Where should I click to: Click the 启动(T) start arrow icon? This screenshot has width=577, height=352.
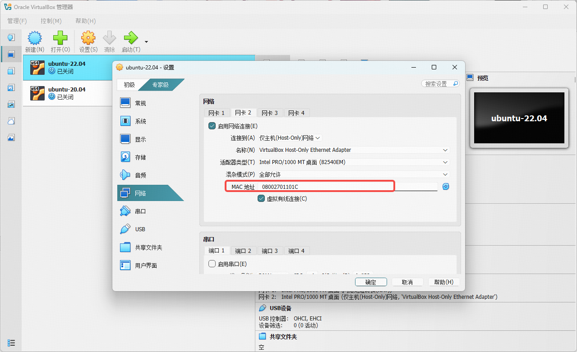point(130,38)
